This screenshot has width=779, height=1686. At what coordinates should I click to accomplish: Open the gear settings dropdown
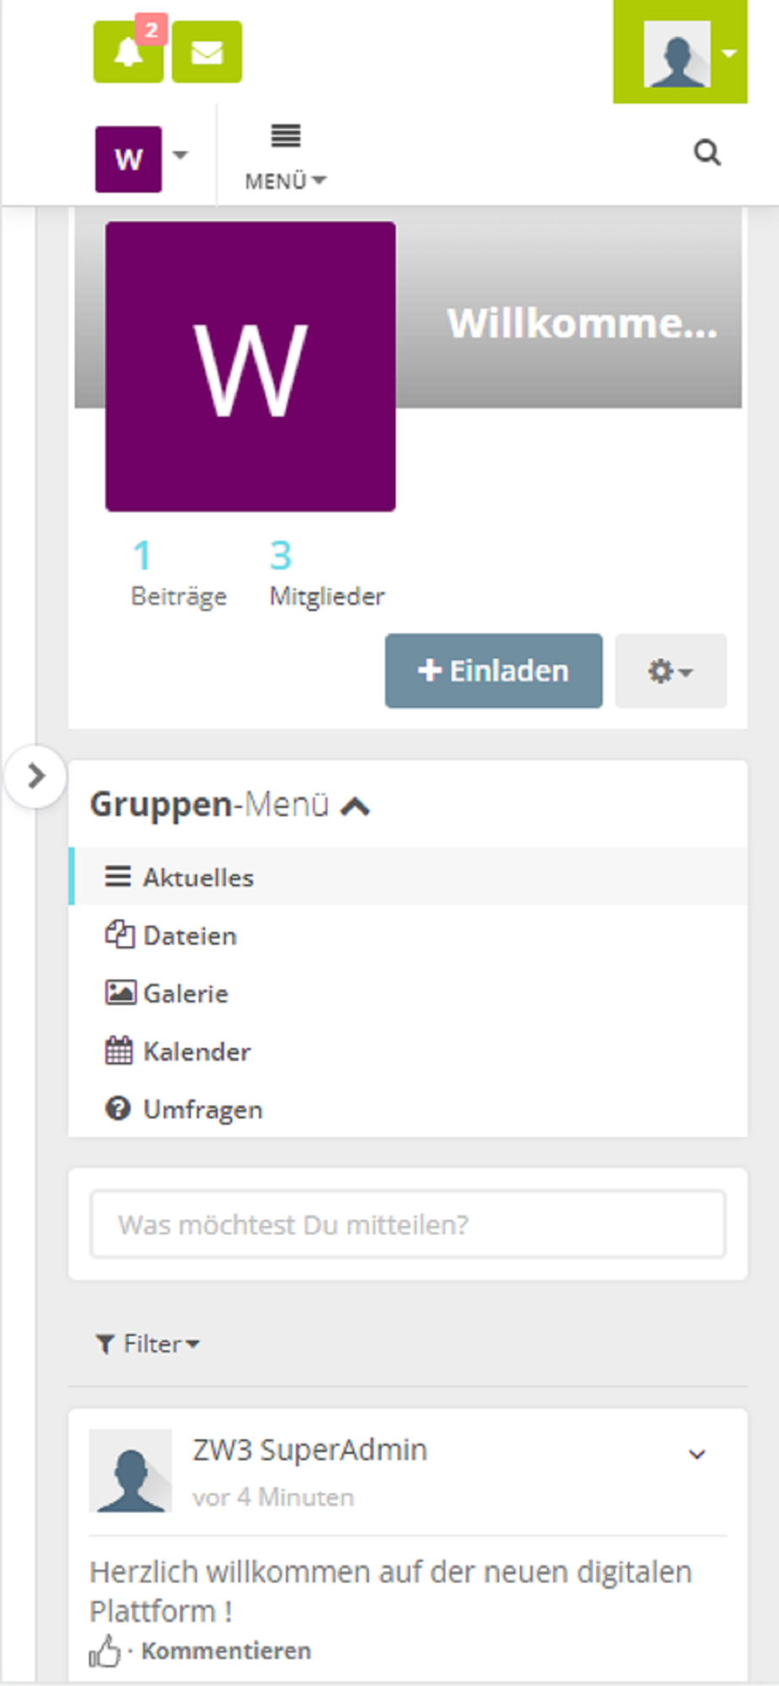click(670, 671)
